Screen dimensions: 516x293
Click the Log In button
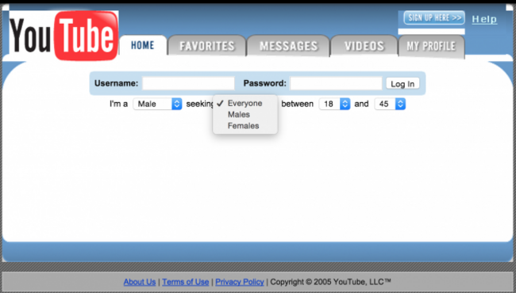tap(402, 84)
